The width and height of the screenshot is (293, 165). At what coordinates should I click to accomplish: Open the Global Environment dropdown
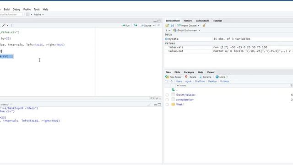point(187,30)
